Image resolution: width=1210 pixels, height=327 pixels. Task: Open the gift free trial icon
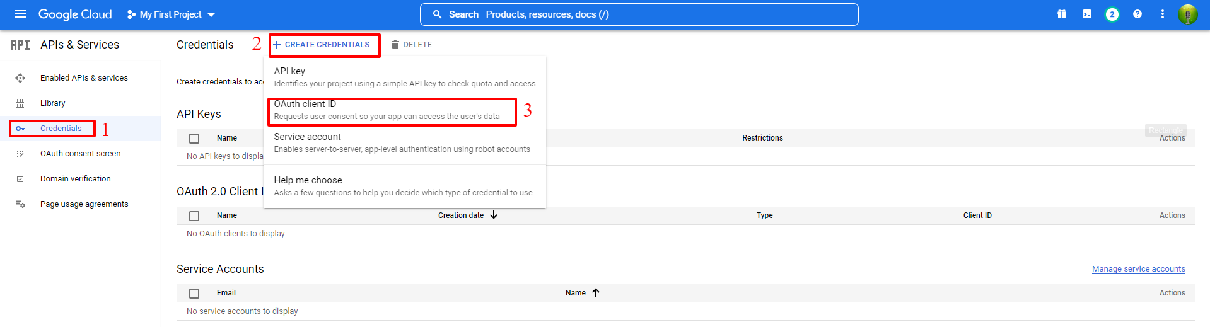(1062, 14)
